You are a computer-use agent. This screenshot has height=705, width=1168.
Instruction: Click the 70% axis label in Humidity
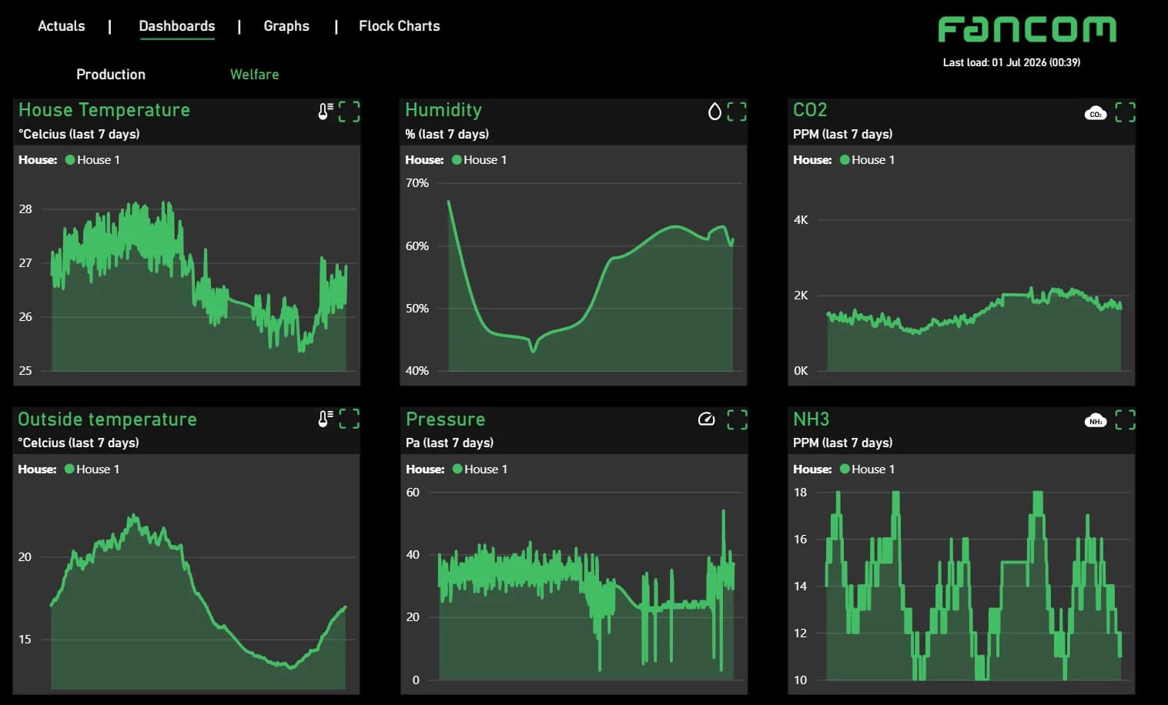(x=417, y=183)
